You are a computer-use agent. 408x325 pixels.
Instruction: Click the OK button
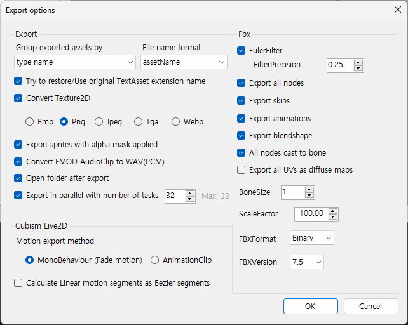point(310,306)
